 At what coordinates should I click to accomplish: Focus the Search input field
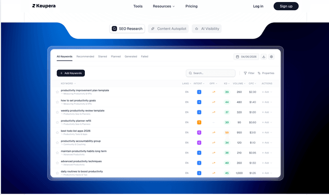coord(211,73)
